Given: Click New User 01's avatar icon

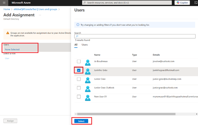Looking at the screenshot, I should coord(88,98).
